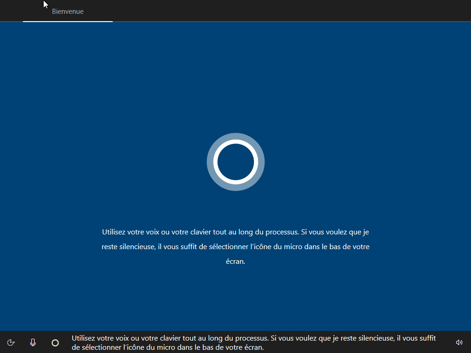This screenshot has width=471, height=353.
Task: Open the volume speaker icon
Action: [459, 342]
